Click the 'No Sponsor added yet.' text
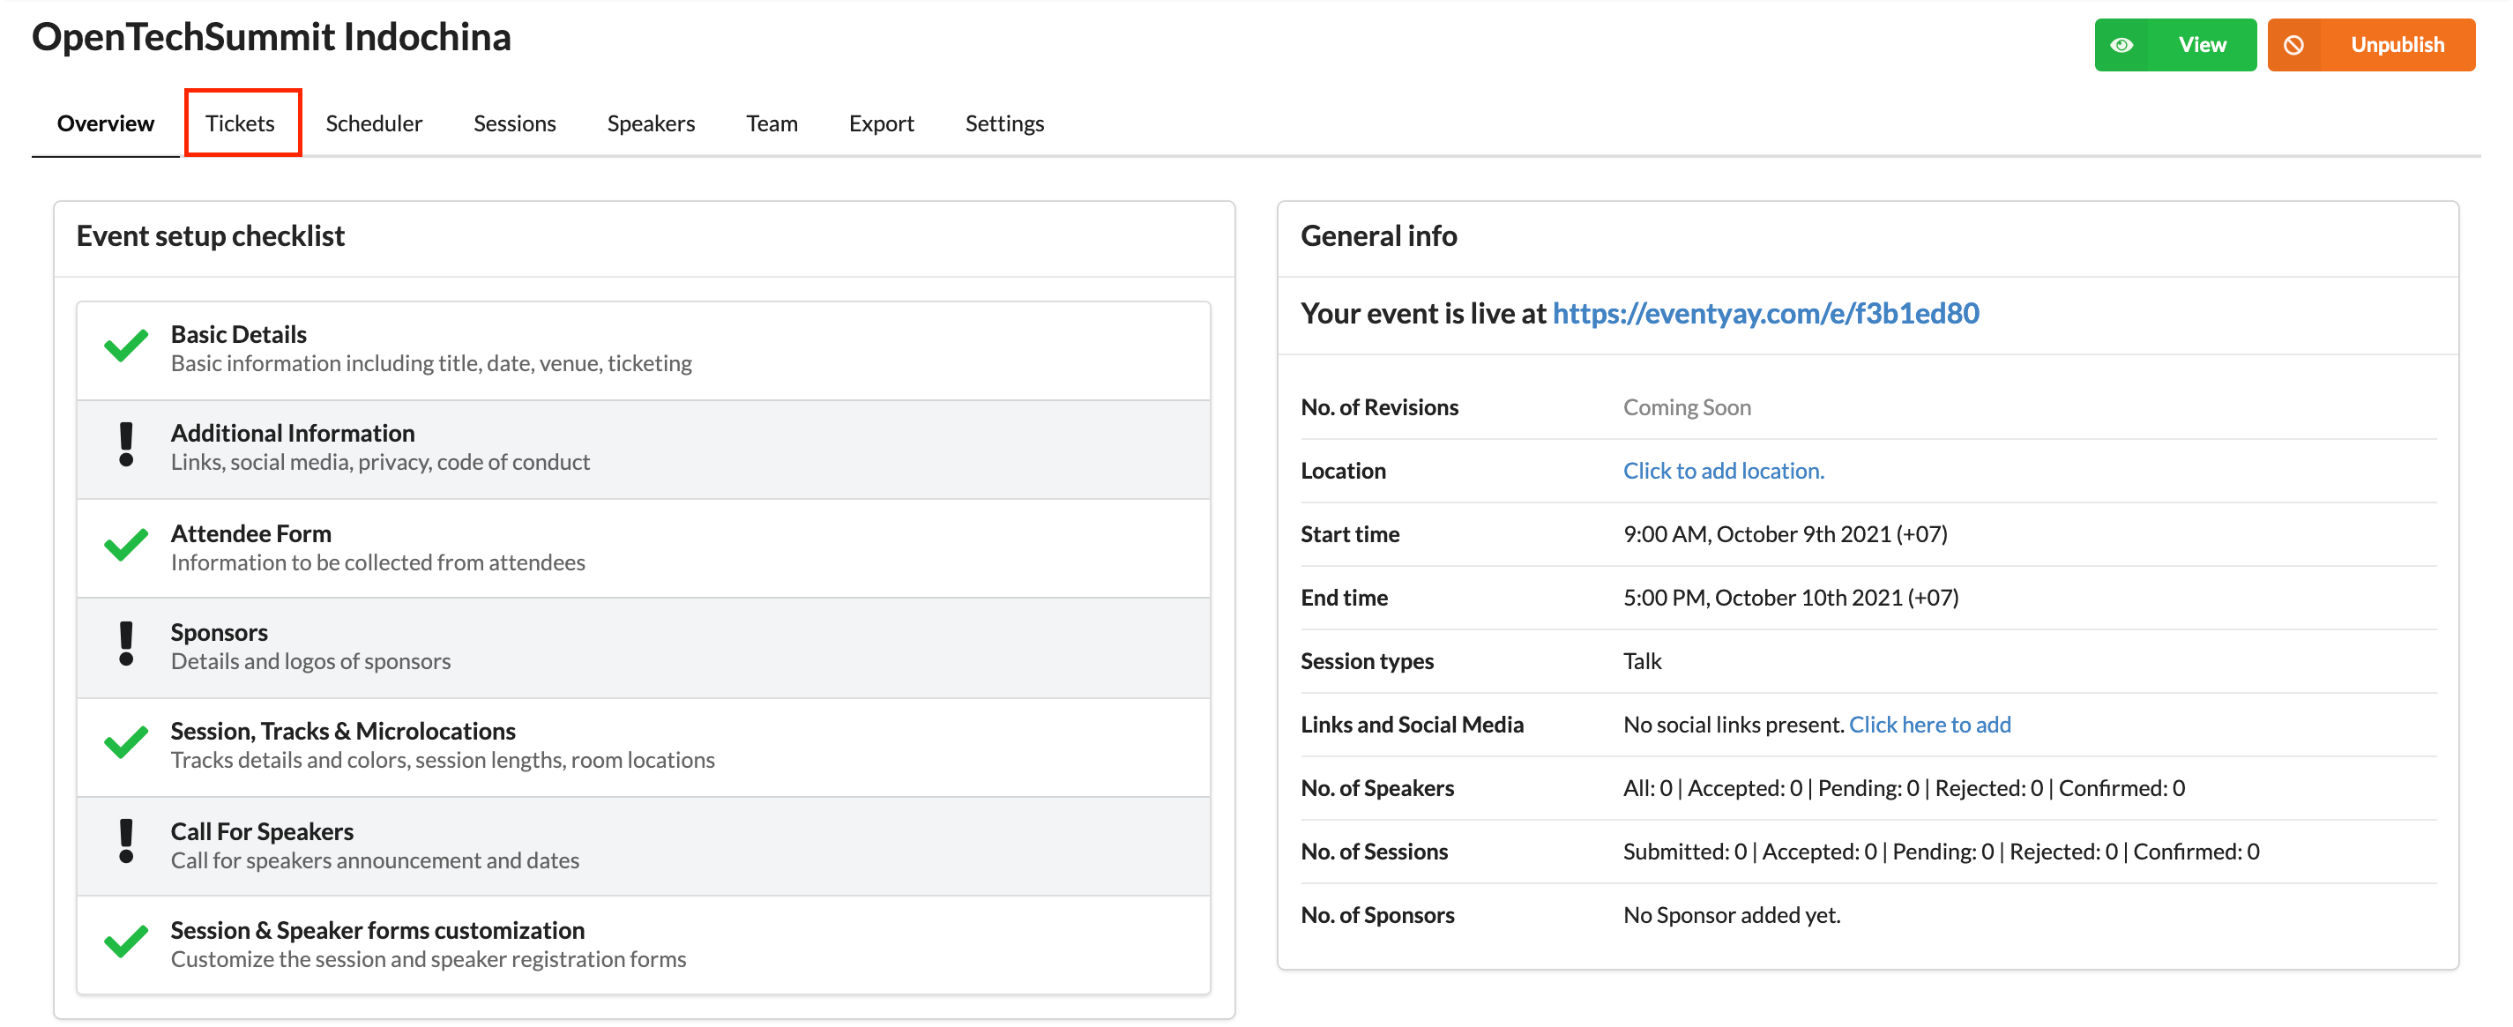 click(1732, 915)
